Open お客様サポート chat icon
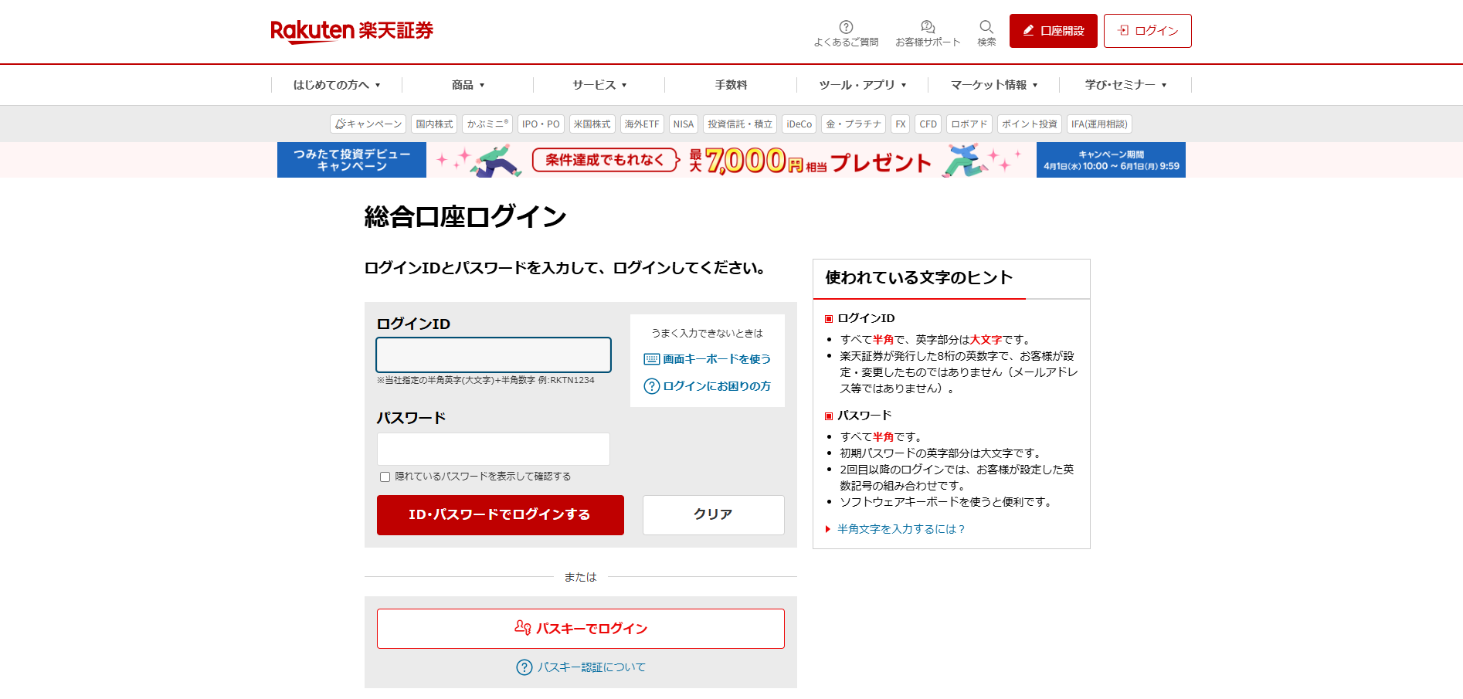This screenshot has height=699, width=1463. pyautogui.click(x=928, y=25)
